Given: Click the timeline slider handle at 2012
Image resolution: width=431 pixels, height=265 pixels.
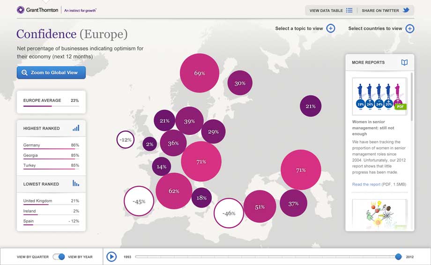Looking at the screenshot, I should 398,257.
